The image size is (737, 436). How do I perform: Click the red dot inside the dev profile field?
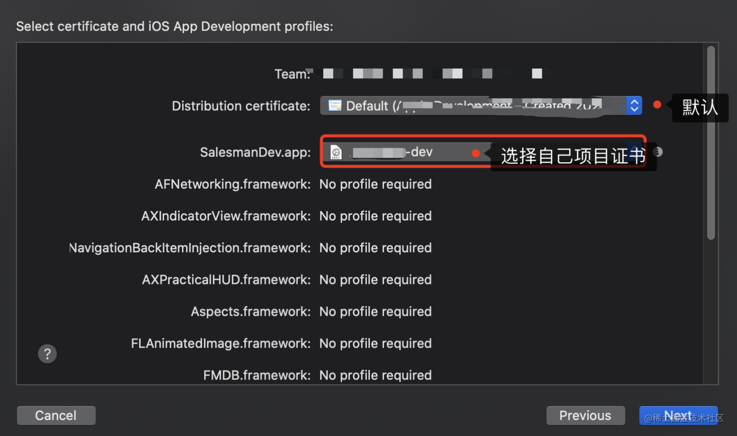click(x=475, y=153)
